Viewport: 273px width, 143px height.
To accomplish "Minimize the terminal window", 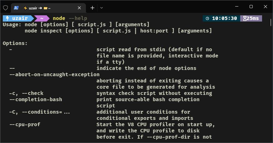I will point(237,7).
